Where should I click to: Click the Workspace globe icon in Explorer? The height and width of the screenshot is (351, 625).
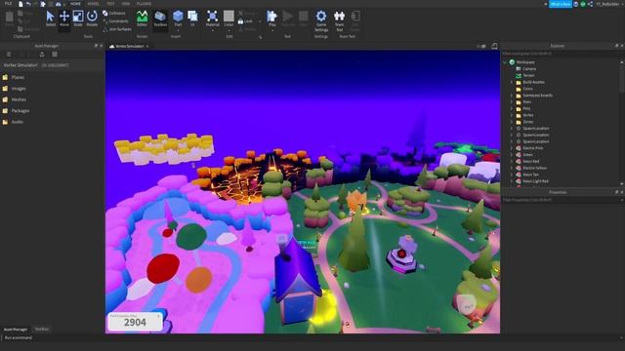[x=512, y=62]
